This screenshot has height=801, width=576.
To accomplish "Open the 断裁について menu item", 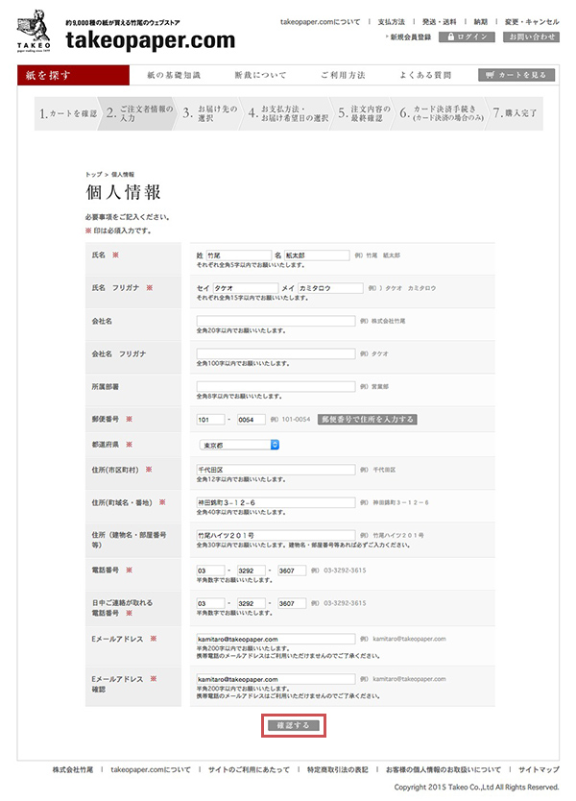I will [259, 75].
